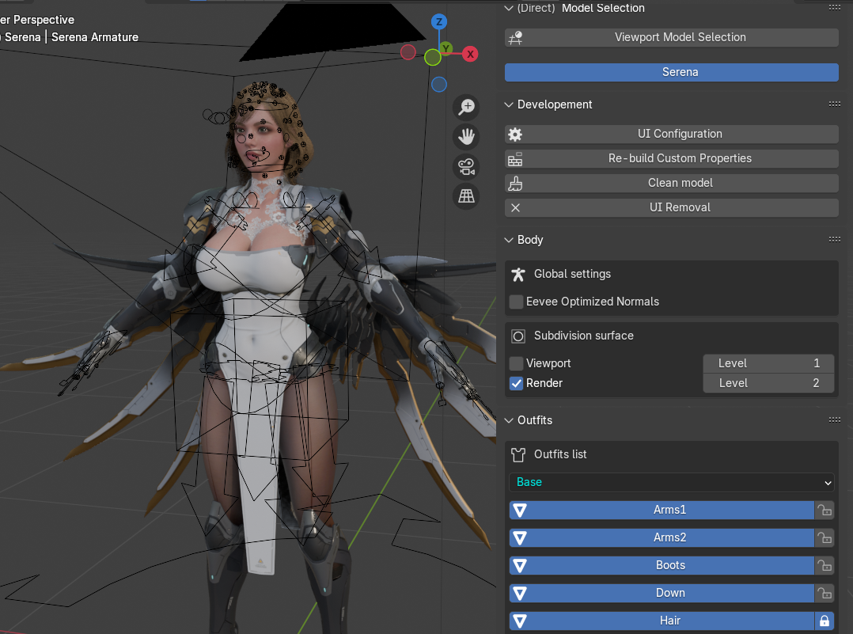Click the gear icon beside UI Configuration
The width and height of the screenshot is (853, 634).
pos(515,135)
